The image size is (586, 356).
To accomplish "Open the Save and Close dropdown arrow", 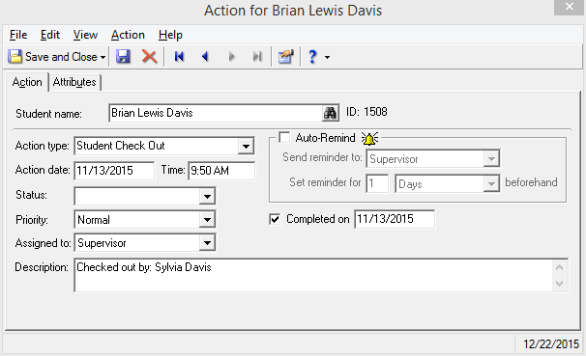I will (x=103, y=58).
